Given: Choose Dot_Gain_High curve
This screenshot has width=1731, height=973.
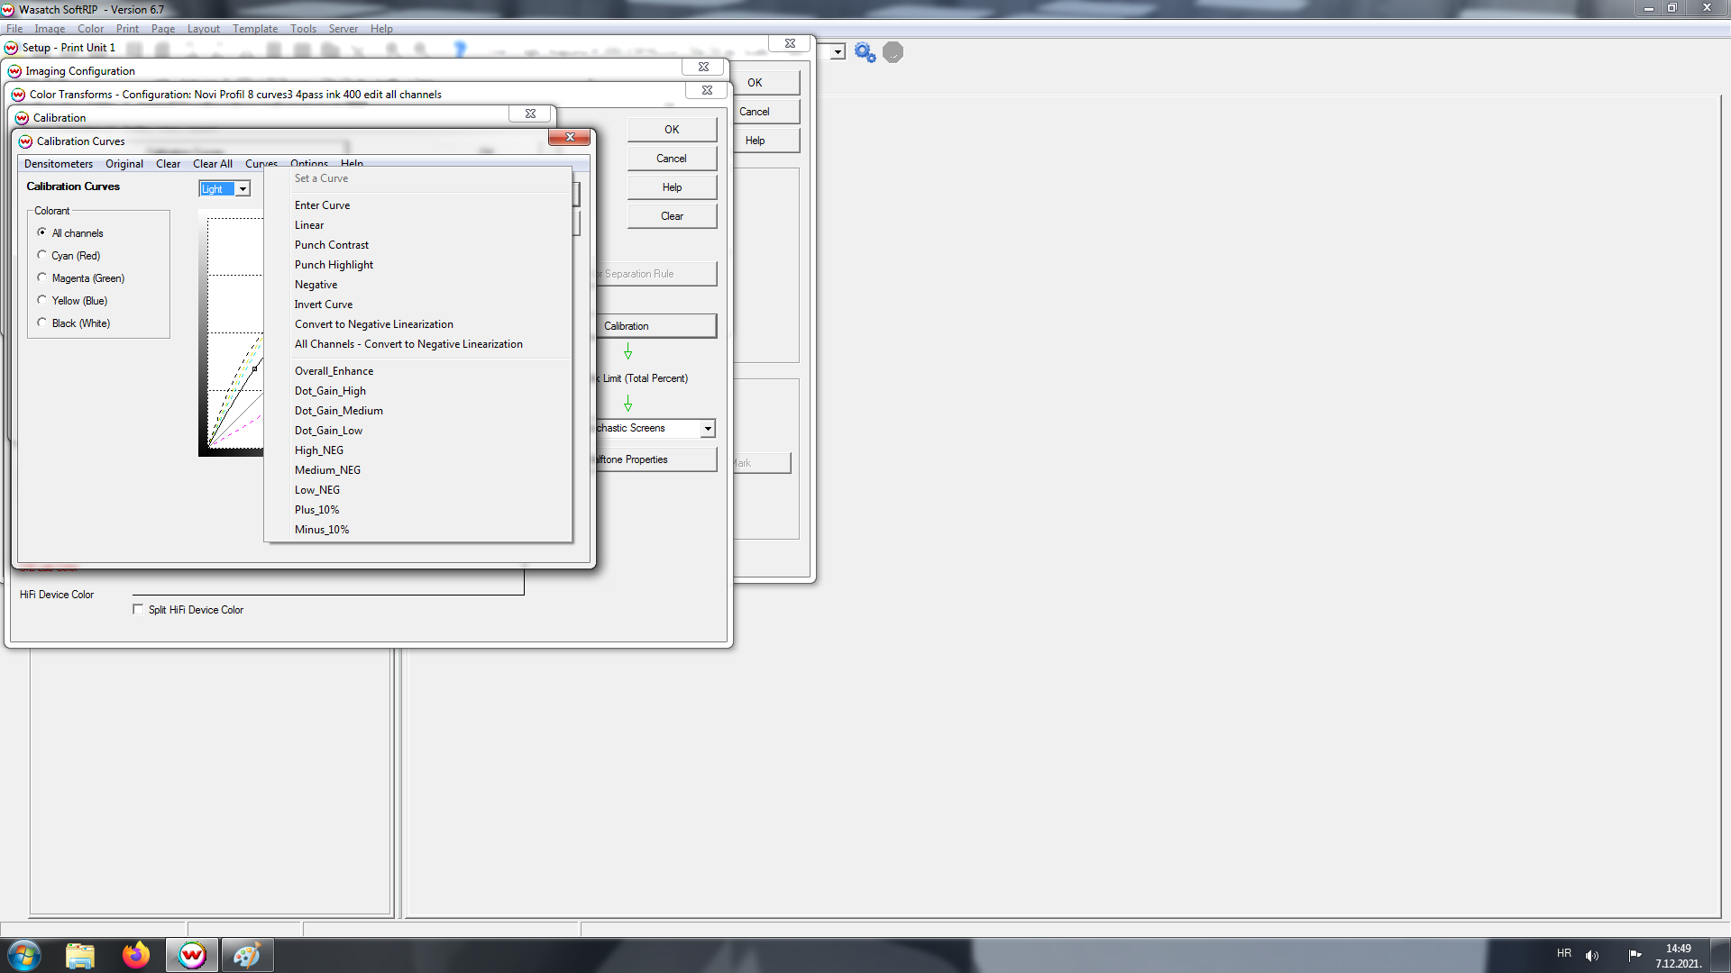Looking at the screenshot, I should (418, 391).
